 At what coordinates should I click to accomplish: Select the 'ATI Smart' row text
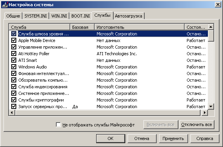coord(28,60)
